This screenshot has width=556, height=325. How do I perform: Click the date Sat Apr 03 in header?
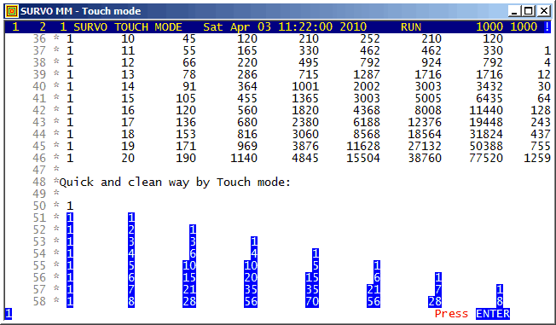pyautogui.click(x=237, y=27)
